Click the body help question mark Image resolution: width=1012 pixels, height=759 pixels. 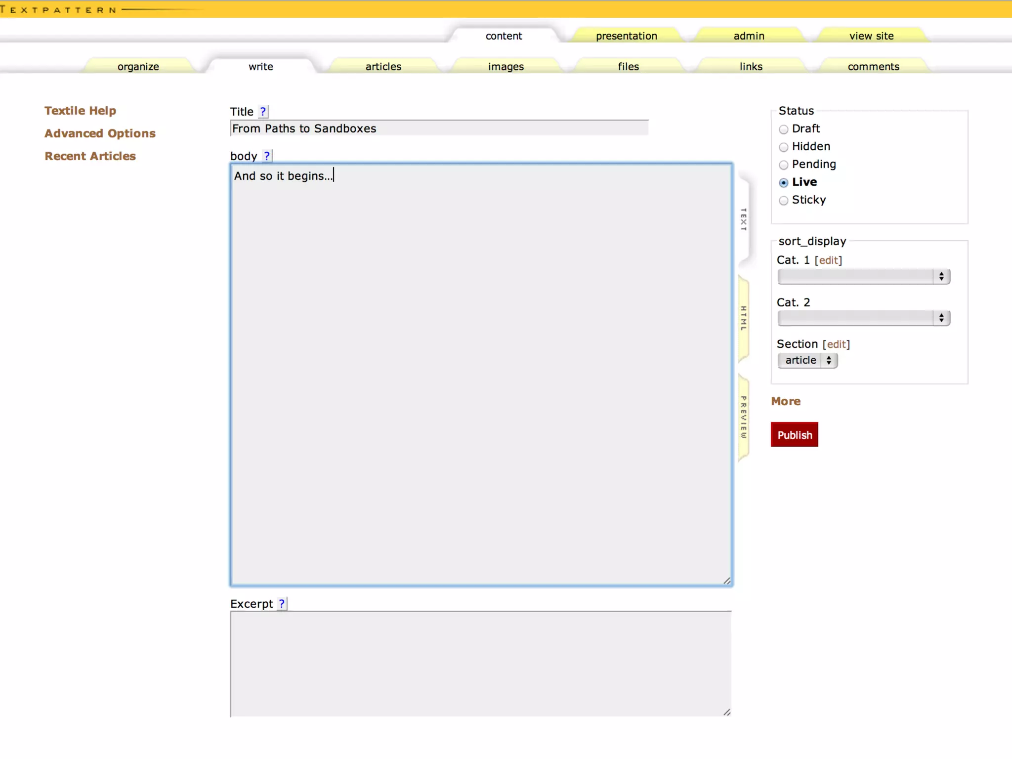(267, 156)
